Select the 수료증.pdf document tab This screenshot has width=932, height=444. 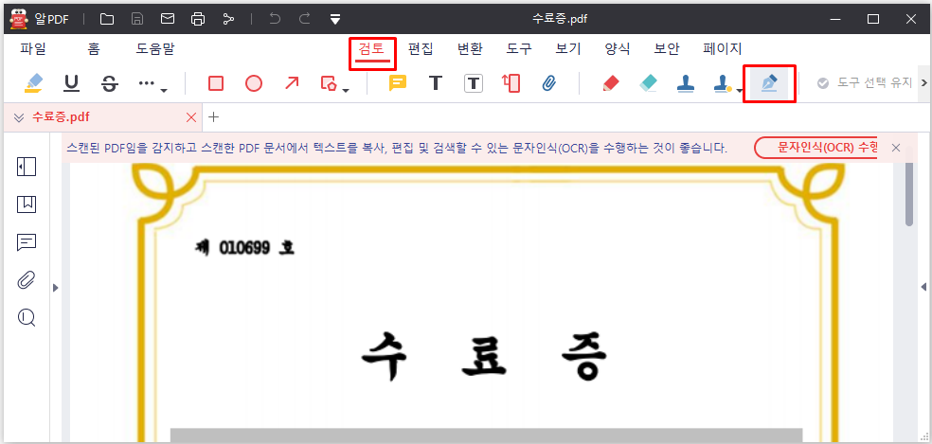[x=102, y=117]
